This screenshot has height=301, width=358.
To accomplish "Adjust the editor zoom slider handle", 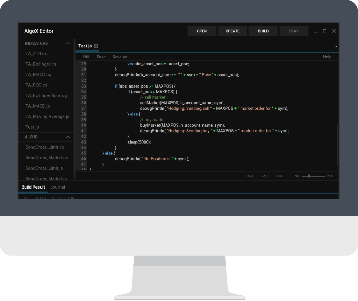I will click(x=309, y=176).
